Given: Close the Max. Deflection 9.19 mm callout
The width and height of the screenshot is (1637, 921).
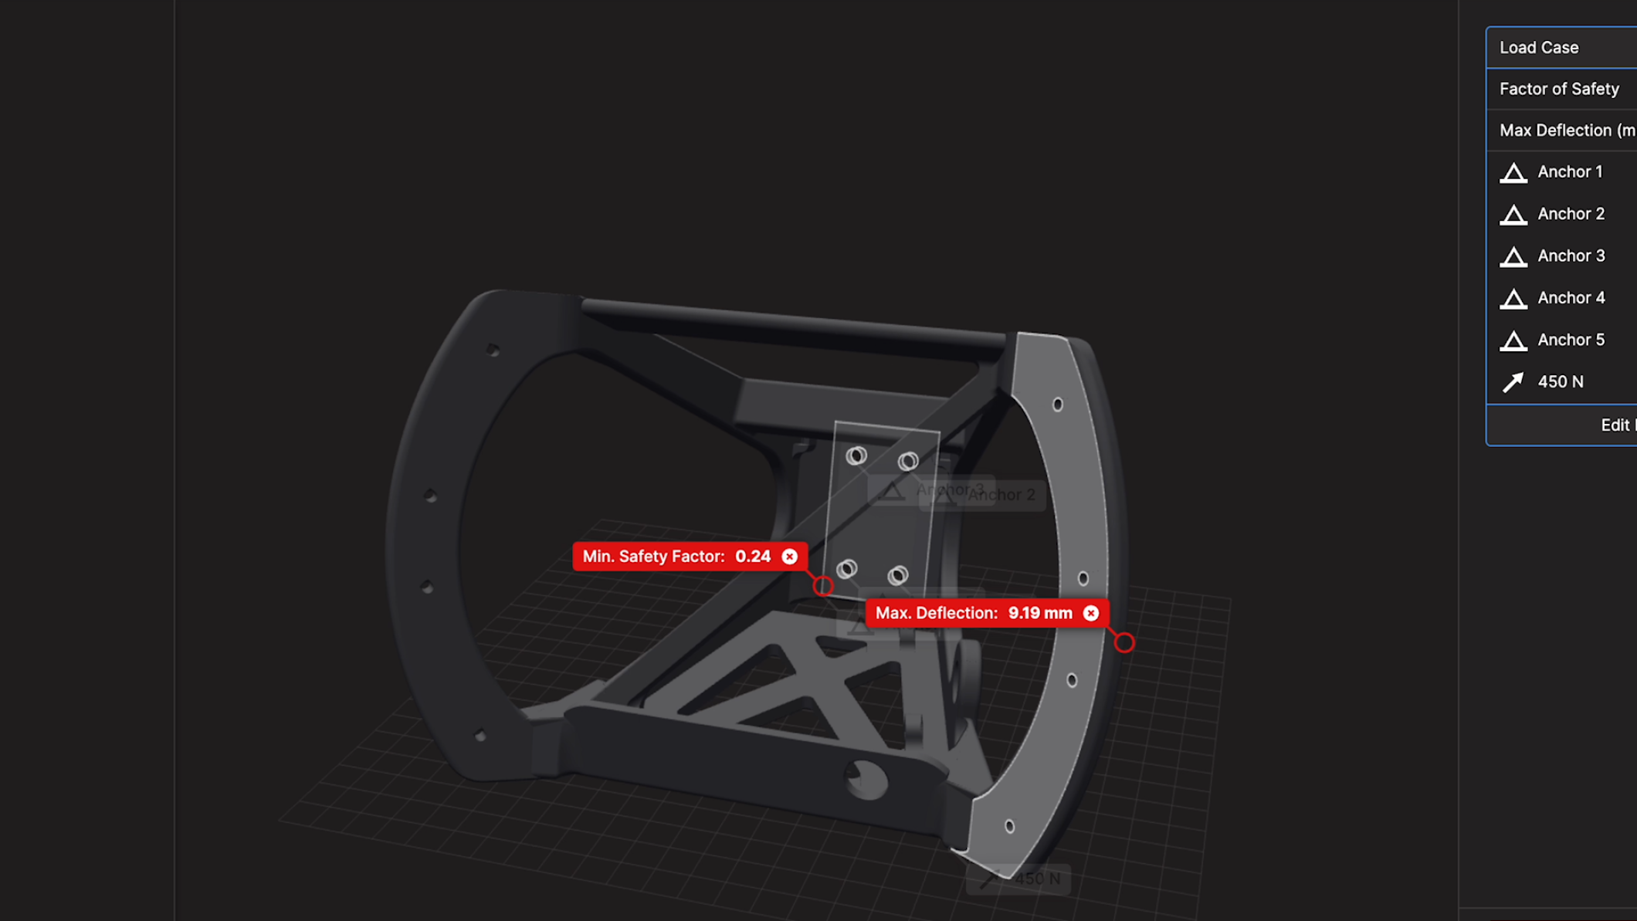Looking at the screenshot, I should [x=1090, y=613].
